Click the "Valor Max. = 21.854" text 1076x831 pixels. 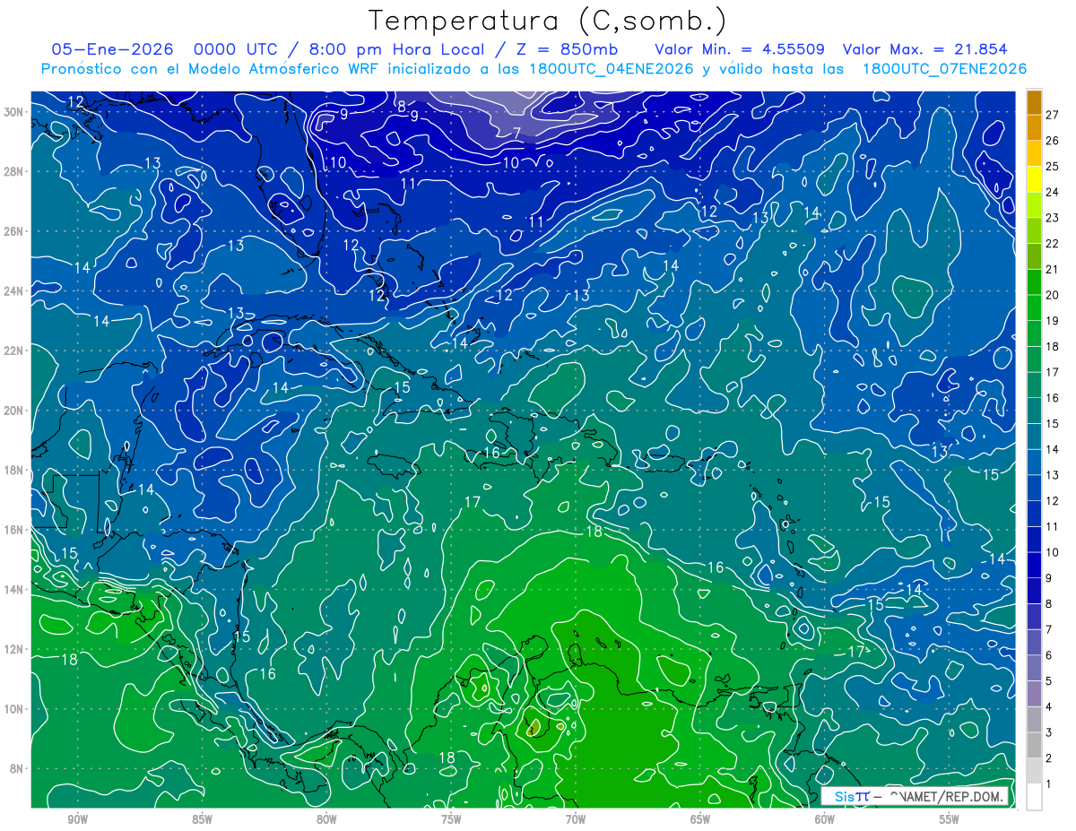point(925,49)
